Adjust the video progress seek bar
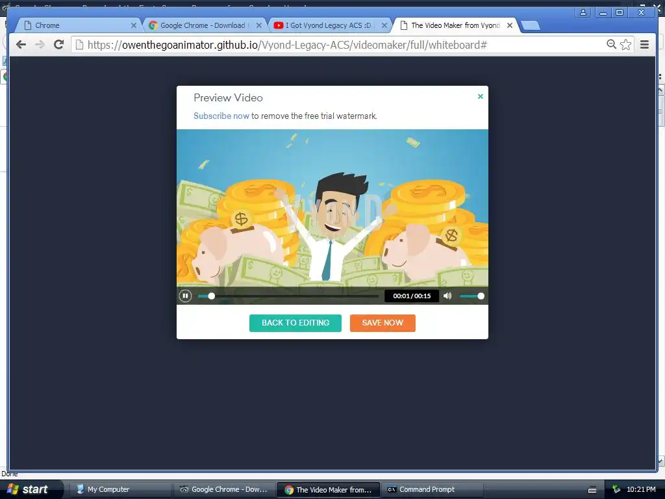This screenshot has height=499, width=665. point(288,296)
